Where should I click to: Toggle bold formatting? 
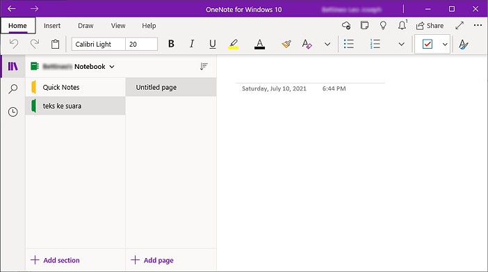171,44
